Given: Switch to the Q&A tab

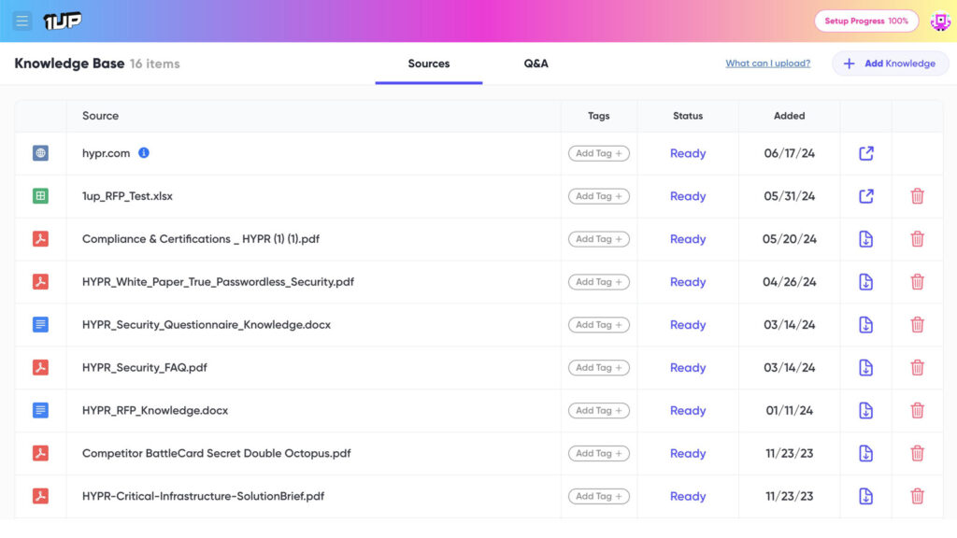Looking at the screenshot, I should coord(536,64).
